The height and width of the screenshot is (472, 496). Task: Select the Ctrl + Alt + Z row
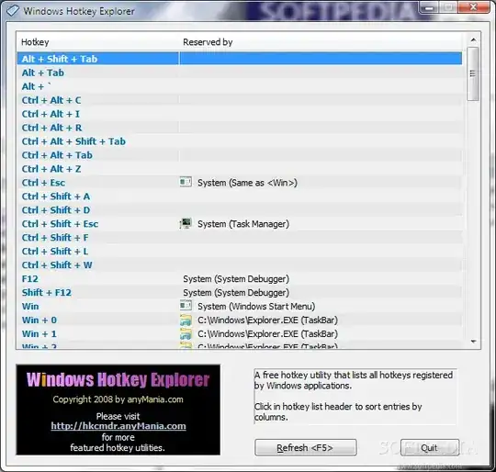pyautogui.click(x=240, y=169)
